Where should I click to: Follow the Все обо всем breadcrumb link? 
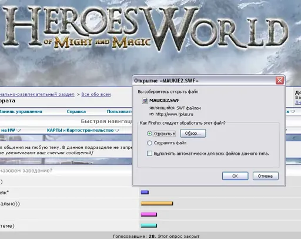[x=96, y=94]
